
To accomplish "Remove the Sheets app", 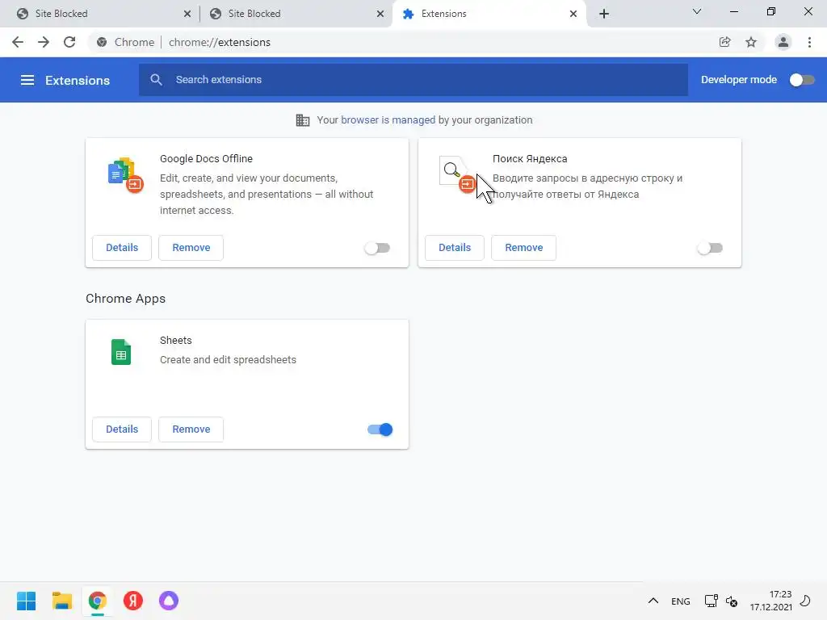I will [191, 429].
